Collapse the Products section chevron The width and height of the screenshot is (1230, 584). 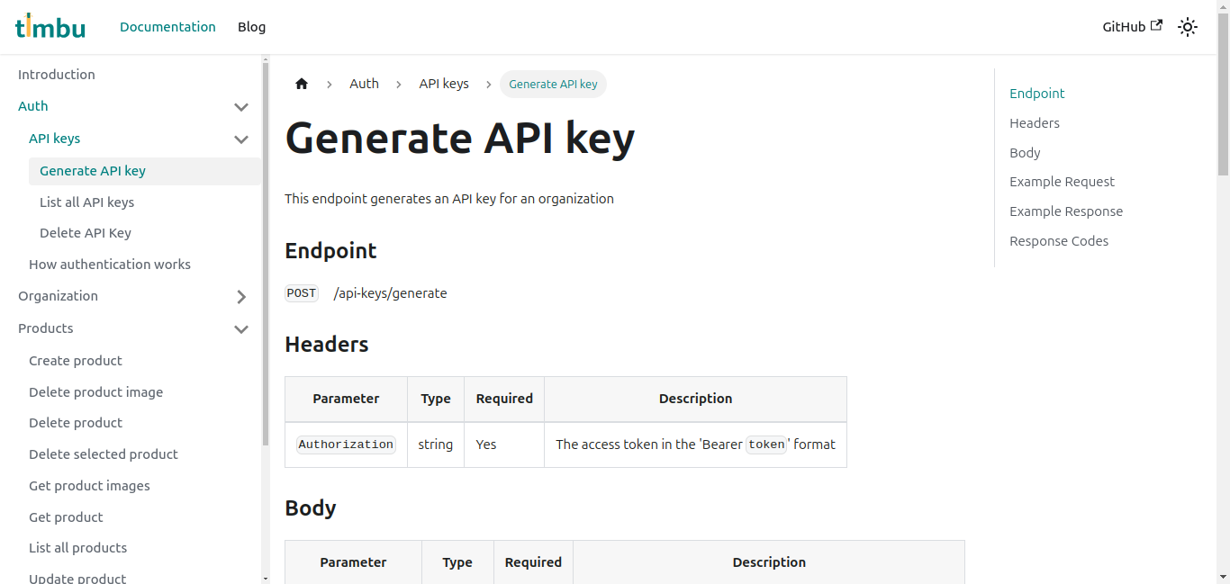(x=241, y=329)
